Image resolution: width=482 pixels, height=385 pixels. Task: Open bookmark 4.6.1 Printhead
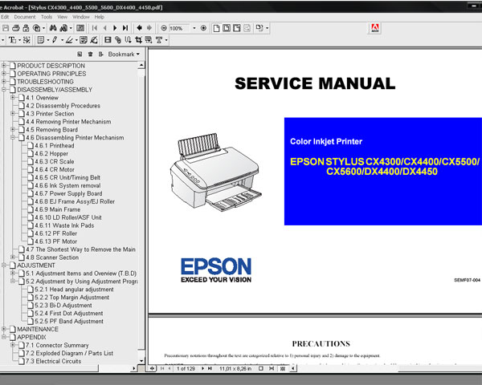(55, 145)
